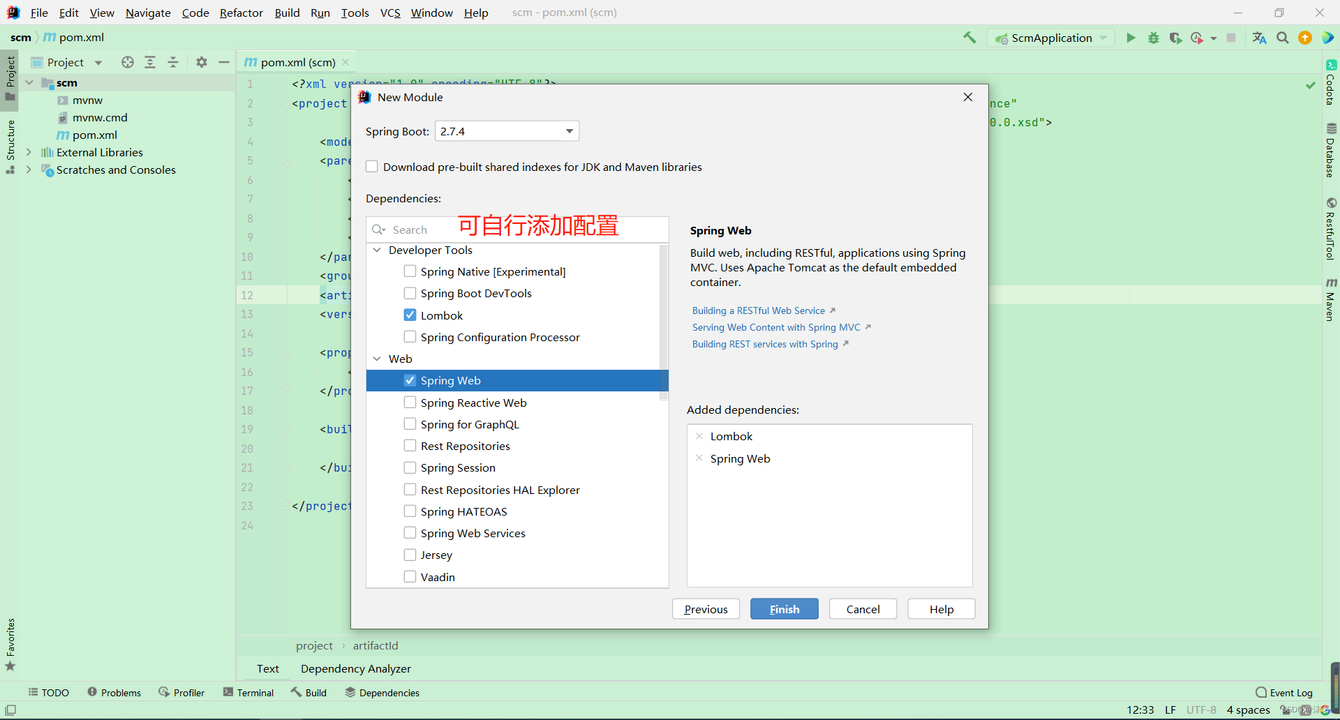Click the Help button in dialog
1340x720 pixels.
tap(941, 609)
